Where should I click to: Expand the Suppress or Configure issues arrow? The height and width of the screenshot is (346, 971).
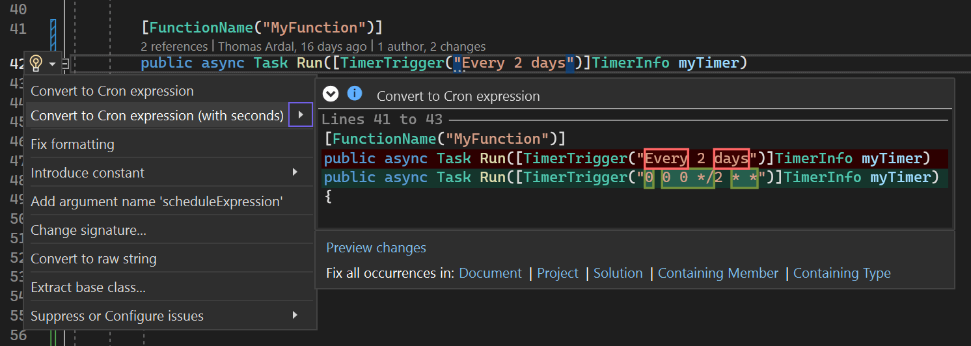[x=295, y=315]
